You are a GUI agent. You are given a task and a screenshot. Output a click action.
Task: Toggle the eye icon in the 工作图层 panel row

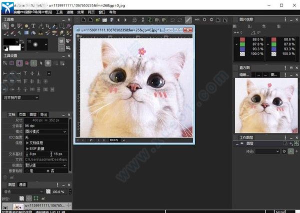click(x=242, y=143)
